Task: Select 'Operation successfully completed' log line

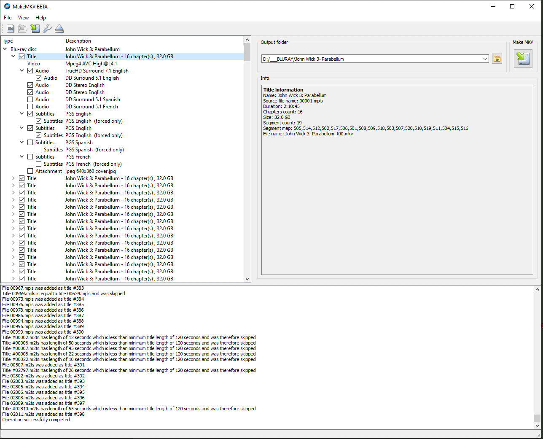Action: (36, 420)
